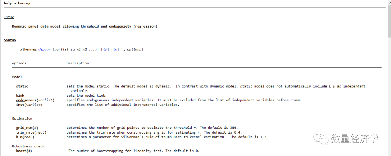
Task: Click the 'kink' option name
Action: [20, 96]
